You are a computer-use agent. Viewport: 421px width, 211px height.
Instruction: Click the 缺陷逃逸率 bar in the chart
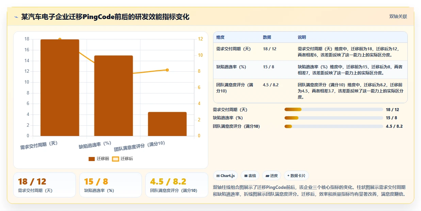click(x=113, y=96)
